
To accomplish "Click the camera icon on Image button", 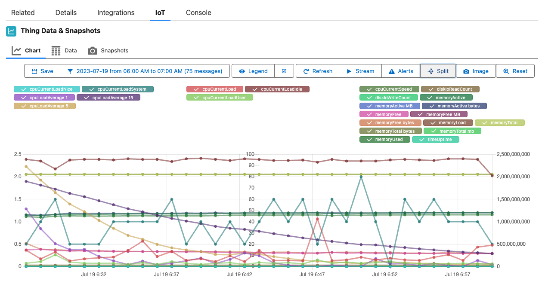I will click(x=466, y=71).
